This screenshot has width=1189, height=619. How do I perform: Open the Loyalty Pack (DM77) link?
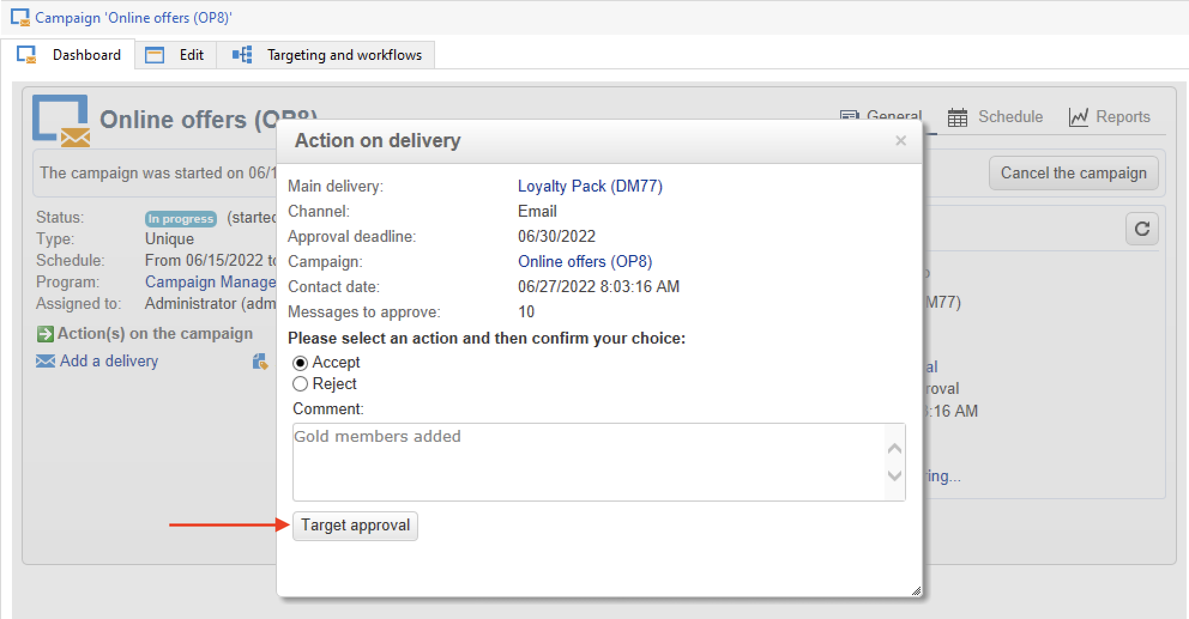coord(590,186)
